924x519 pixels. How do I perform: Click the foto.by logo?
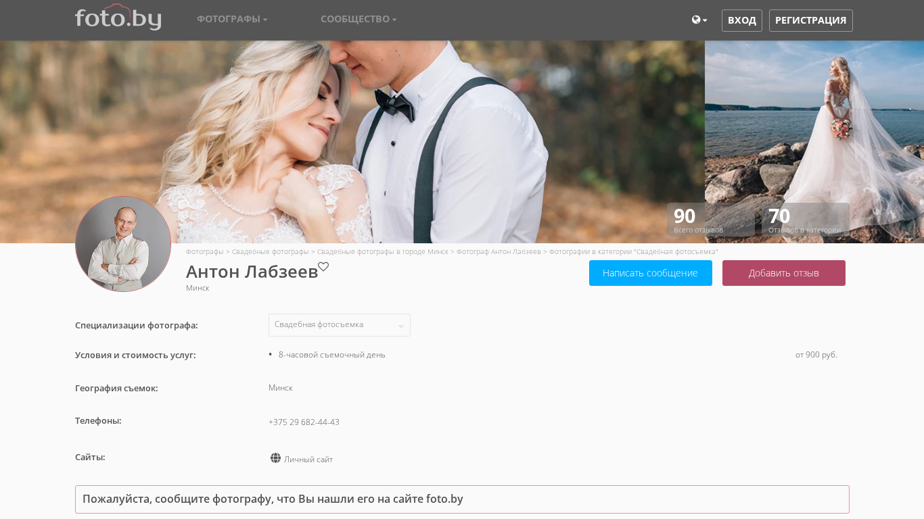click(x=118, y=18)
